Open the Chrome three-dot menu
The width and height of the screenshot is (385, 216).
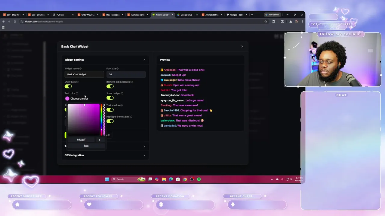(x=302, y=22)
